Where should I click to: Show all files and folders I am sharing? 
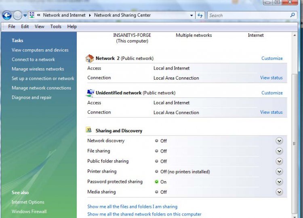click(x=132, y=207)
